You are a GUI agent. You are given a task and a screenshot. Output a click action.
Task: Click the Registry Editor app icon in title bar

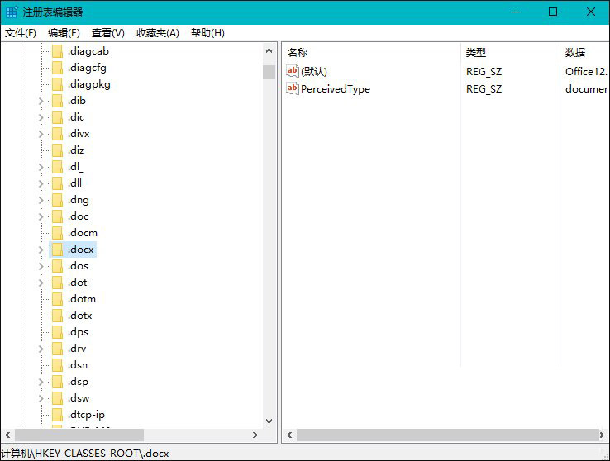click(12, 12)
